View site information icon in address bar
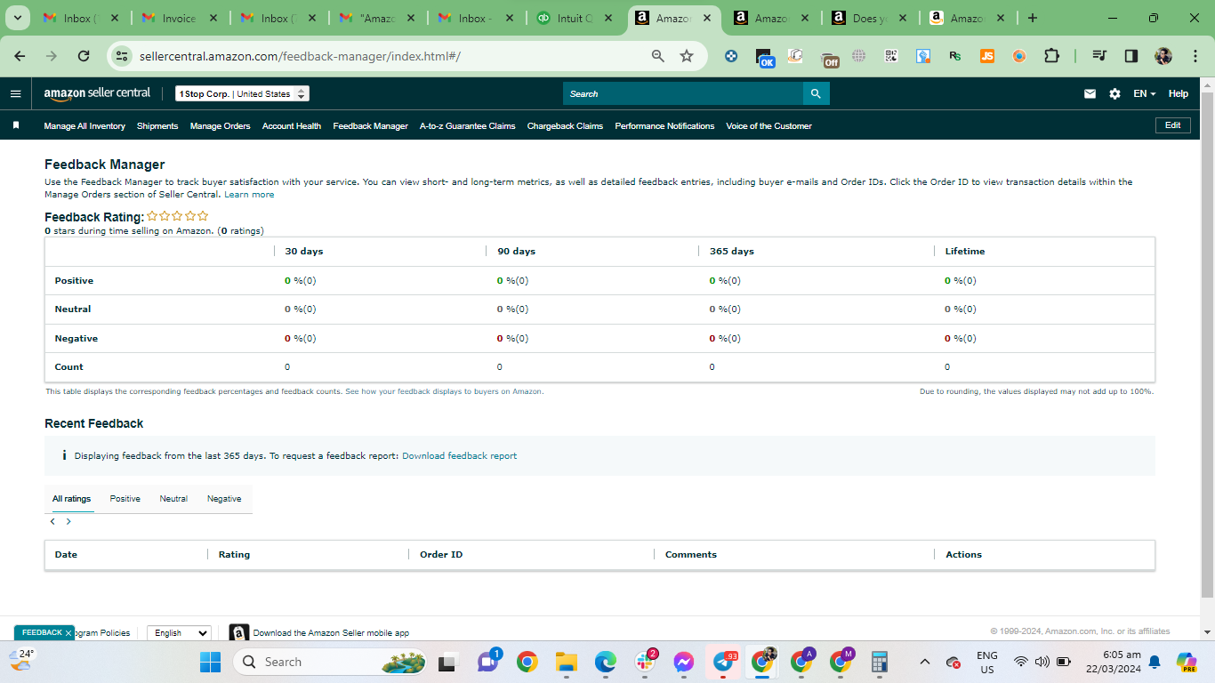 point(122,56)
